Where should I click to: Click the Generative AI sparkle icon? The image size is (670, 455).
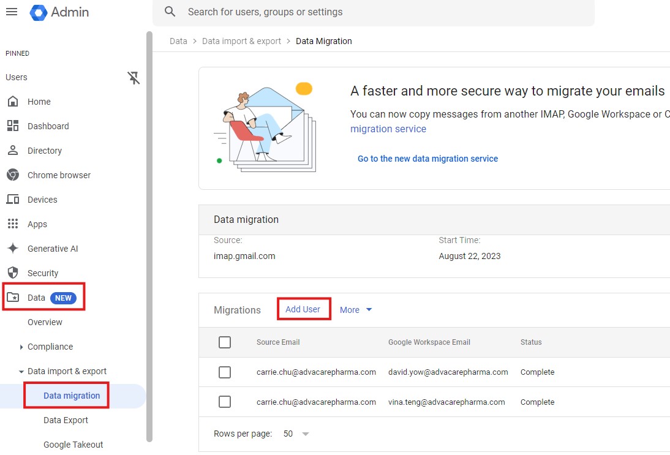(x=13, y=248)
